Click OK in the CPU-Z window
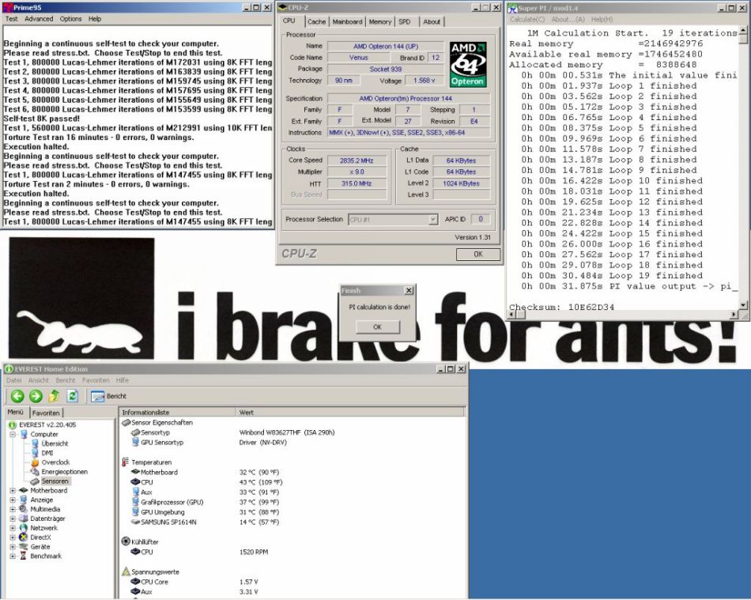The height and width of the screenshot is (600, 751). pos(478,255)
